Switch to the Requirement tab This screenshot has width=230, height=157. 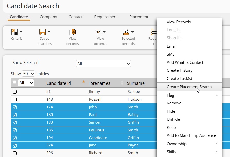point(106,17)
